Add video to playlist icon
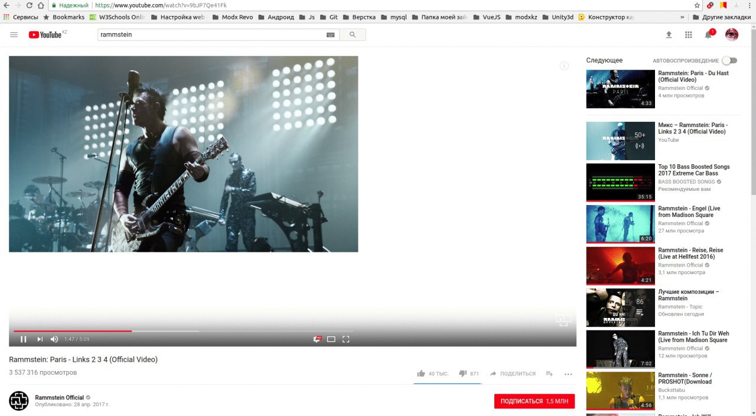The height and width of the screenshot is (416, 756). [549, 373]
